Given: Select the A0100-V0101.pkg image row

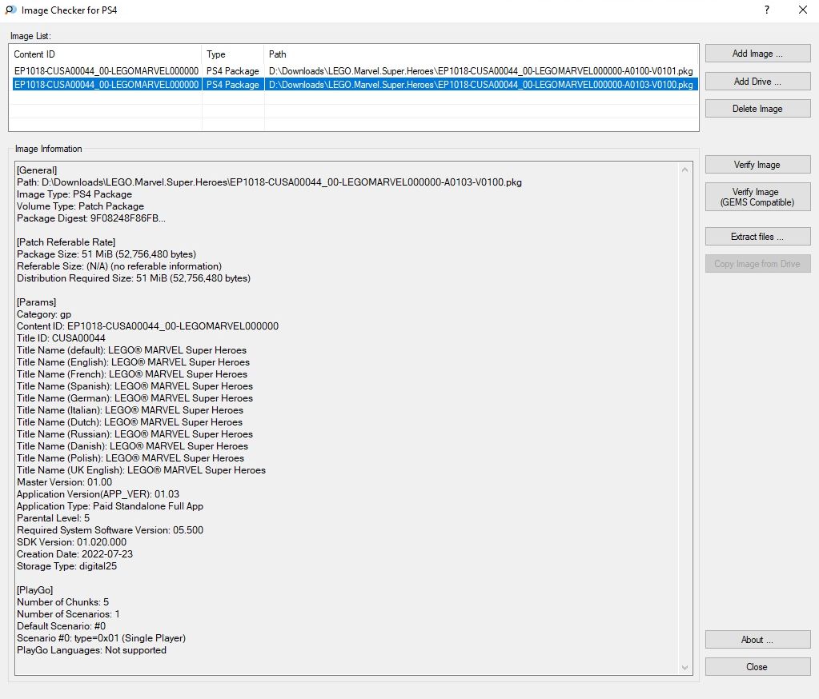Looking at the screenshot, I should [x=354, y=71].
